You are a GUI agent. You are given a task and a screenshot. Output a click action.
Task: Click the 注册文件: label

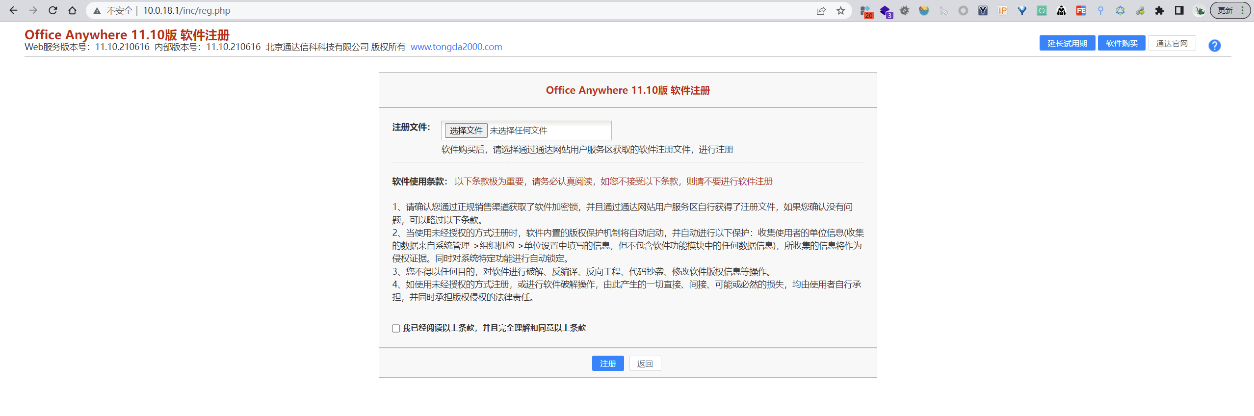411,127
